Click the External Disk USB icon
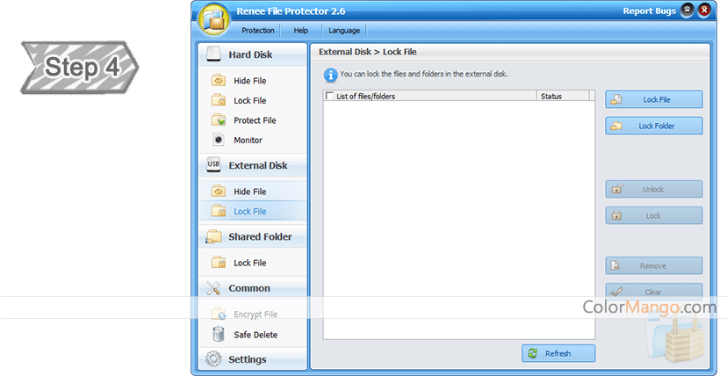Image resolution: width=727 pixels, height=376 pixels. coord(213,165)
